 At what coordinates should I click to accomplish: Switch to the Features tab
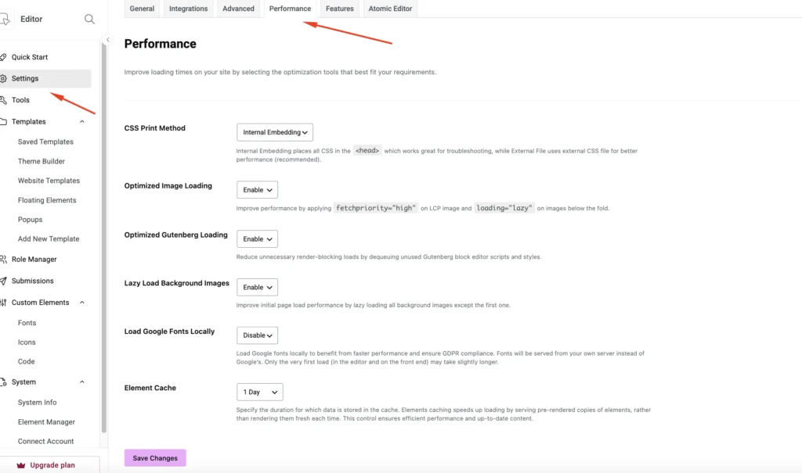click(340, 9)
